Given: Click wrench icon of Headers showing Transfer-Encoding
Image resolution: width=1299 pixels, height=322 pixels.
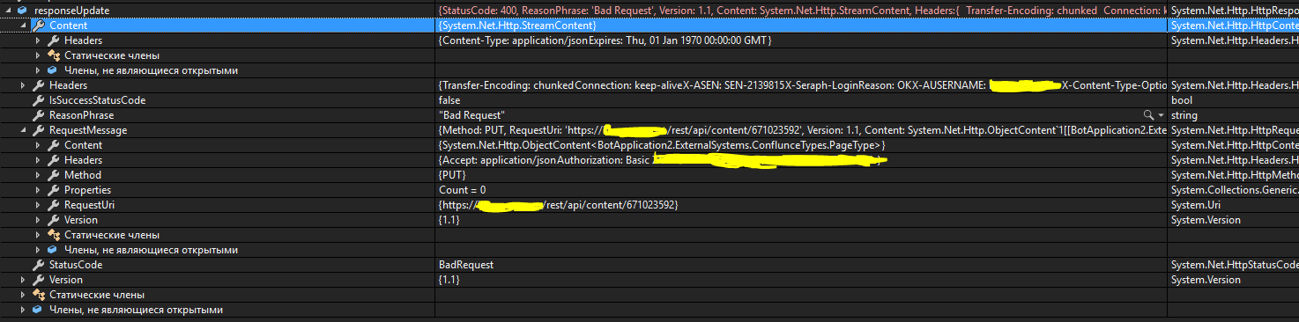Looking at the screenshot, I should (x=38, y=85).
